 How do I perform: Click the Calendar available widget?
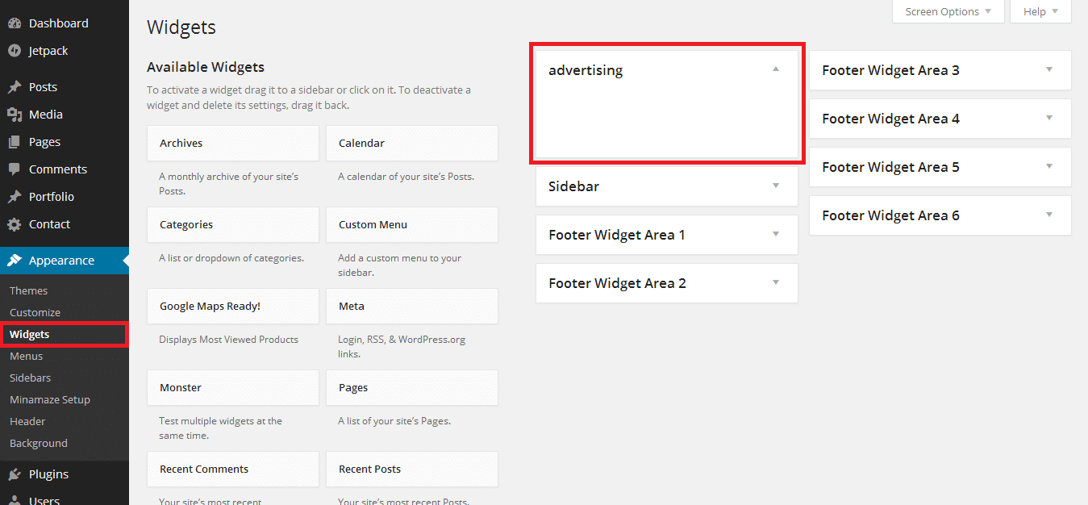tap(411, 143)
